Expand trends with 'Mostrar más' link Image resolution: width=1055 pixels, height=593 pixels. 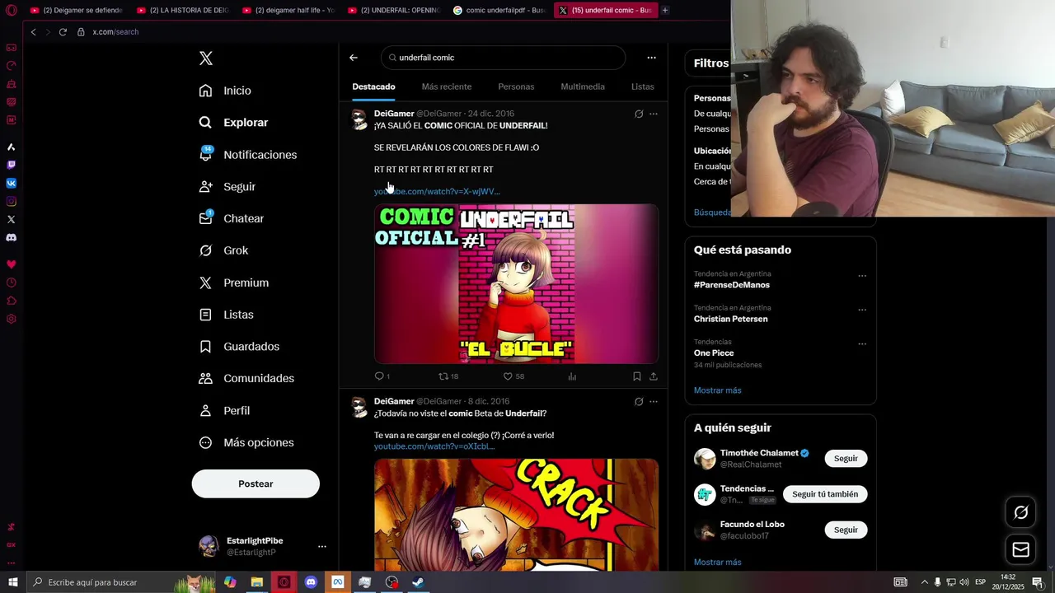click(717, 390)
